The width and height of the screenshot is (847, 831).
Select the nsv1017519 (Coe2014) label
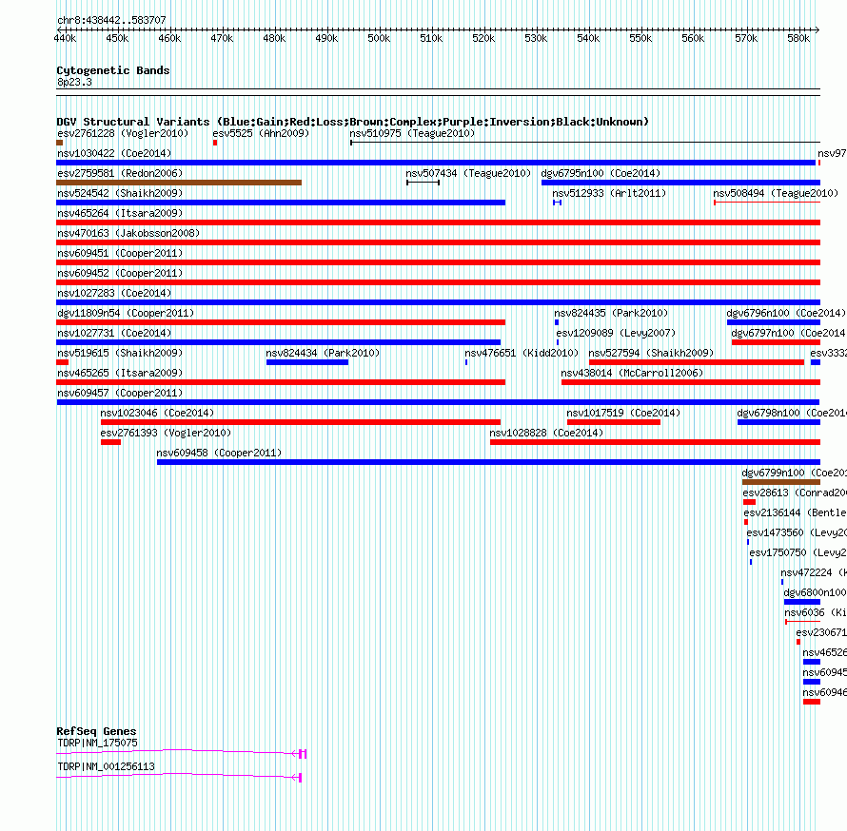click(x=623, y=413)
